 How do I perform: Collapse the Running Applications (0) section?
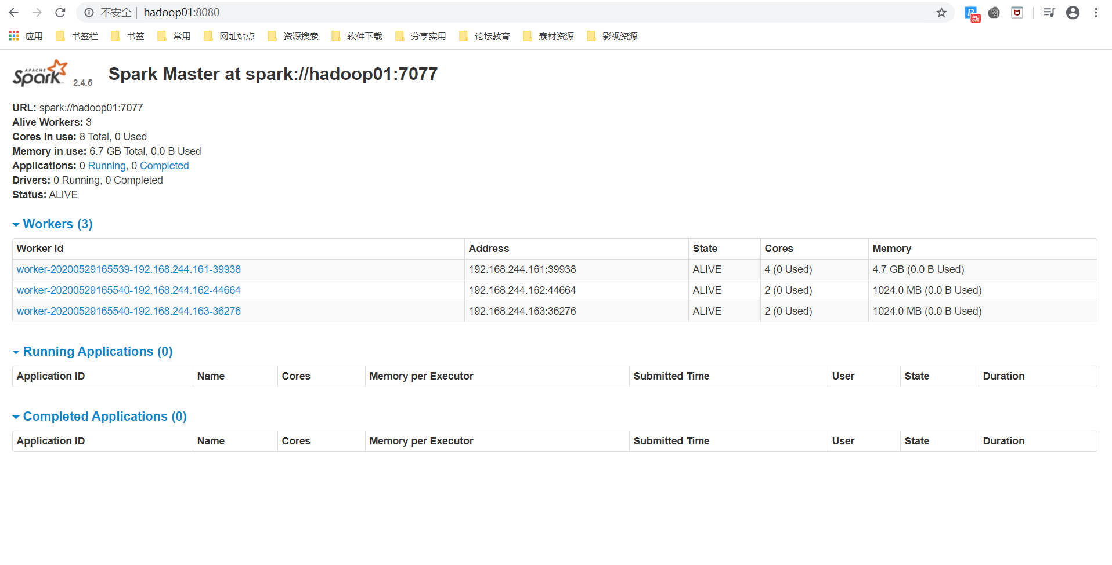pyautogui.click(x=93, y=351)
